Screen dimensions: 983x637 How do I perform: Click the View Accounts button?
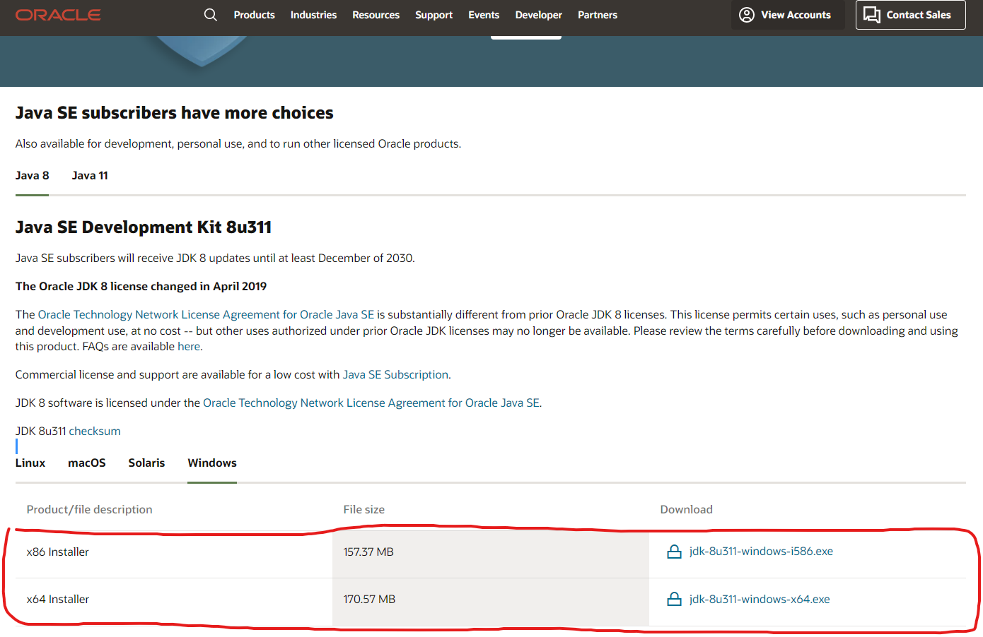[x=788, y=15]
